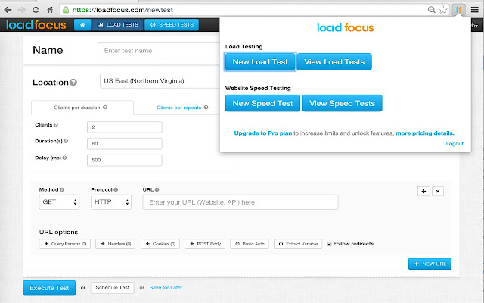Click the help icon next to Clients per duration
484x303 pixels.
click(105, 108)
